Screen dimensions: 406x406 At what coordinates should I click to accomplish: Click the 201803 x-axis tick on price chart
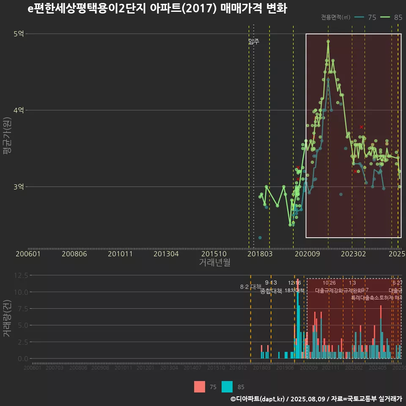260,254
